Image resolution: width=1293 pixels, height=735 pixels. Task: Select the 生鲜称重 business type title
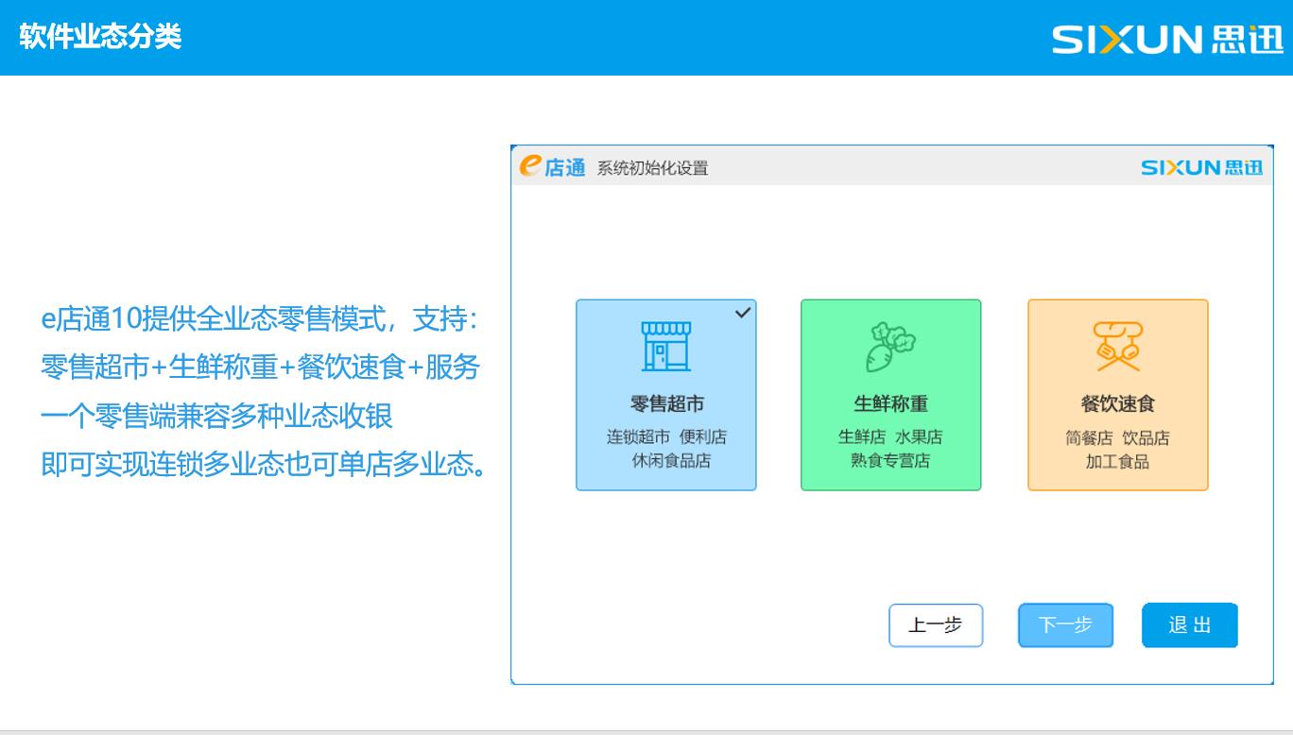[890, 404]
